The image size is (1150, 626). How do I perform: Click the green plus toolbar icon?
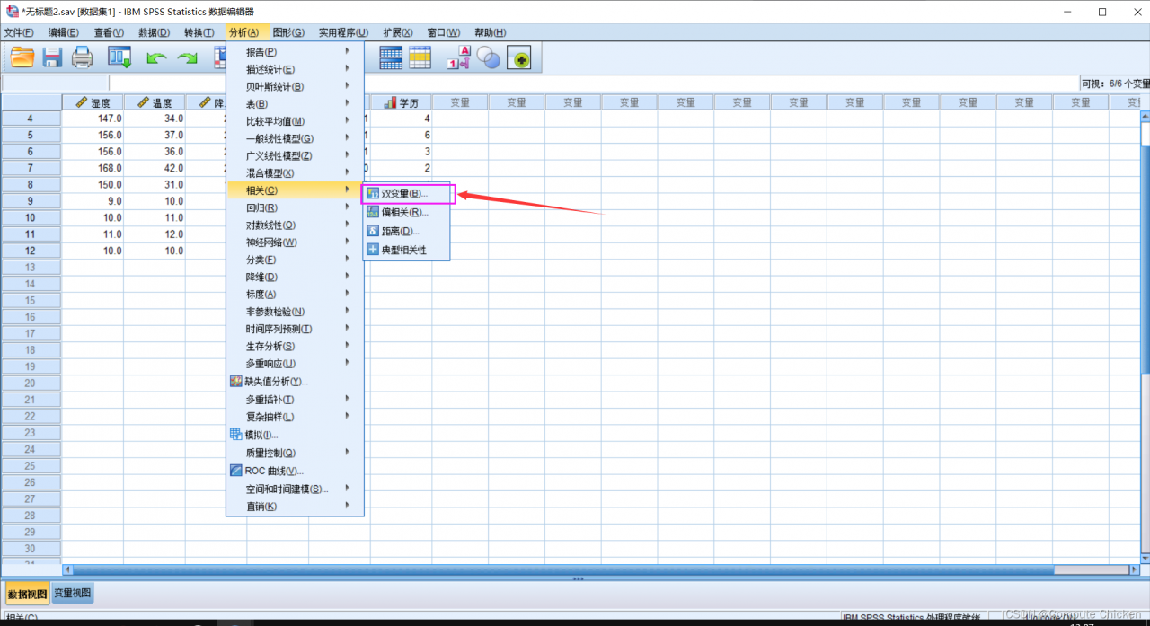(519, 58)
